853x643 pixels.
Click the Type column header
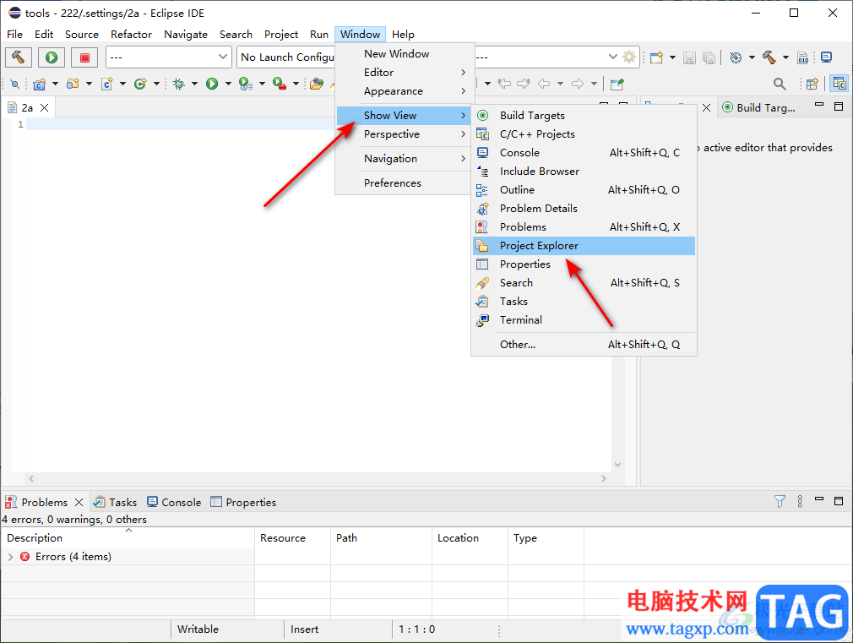[546, 538]
